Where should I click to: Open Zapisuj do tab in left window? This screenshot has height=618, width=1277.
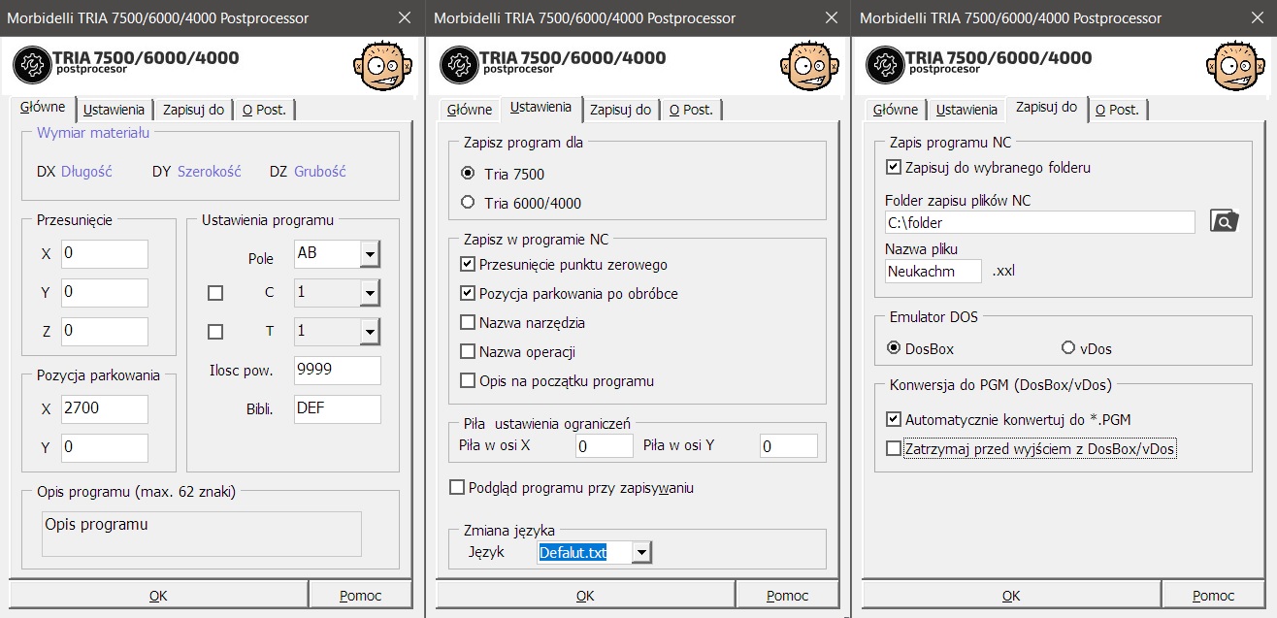(x=193, y=110)
